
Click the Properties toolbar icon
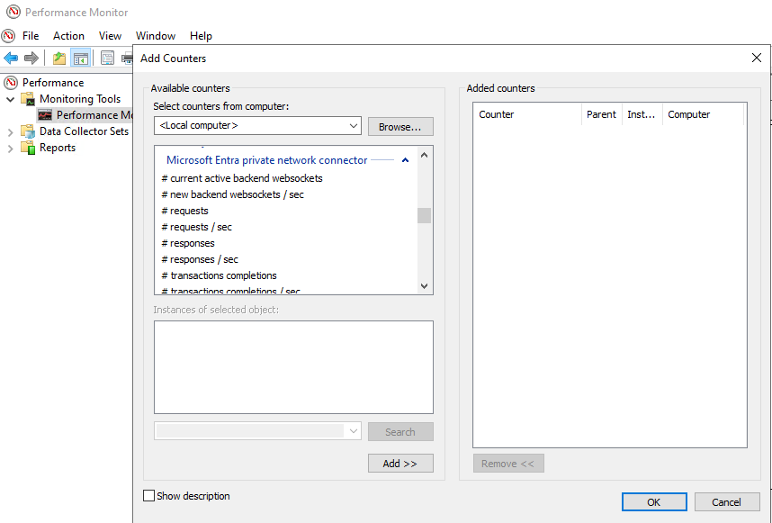(107, 59)
